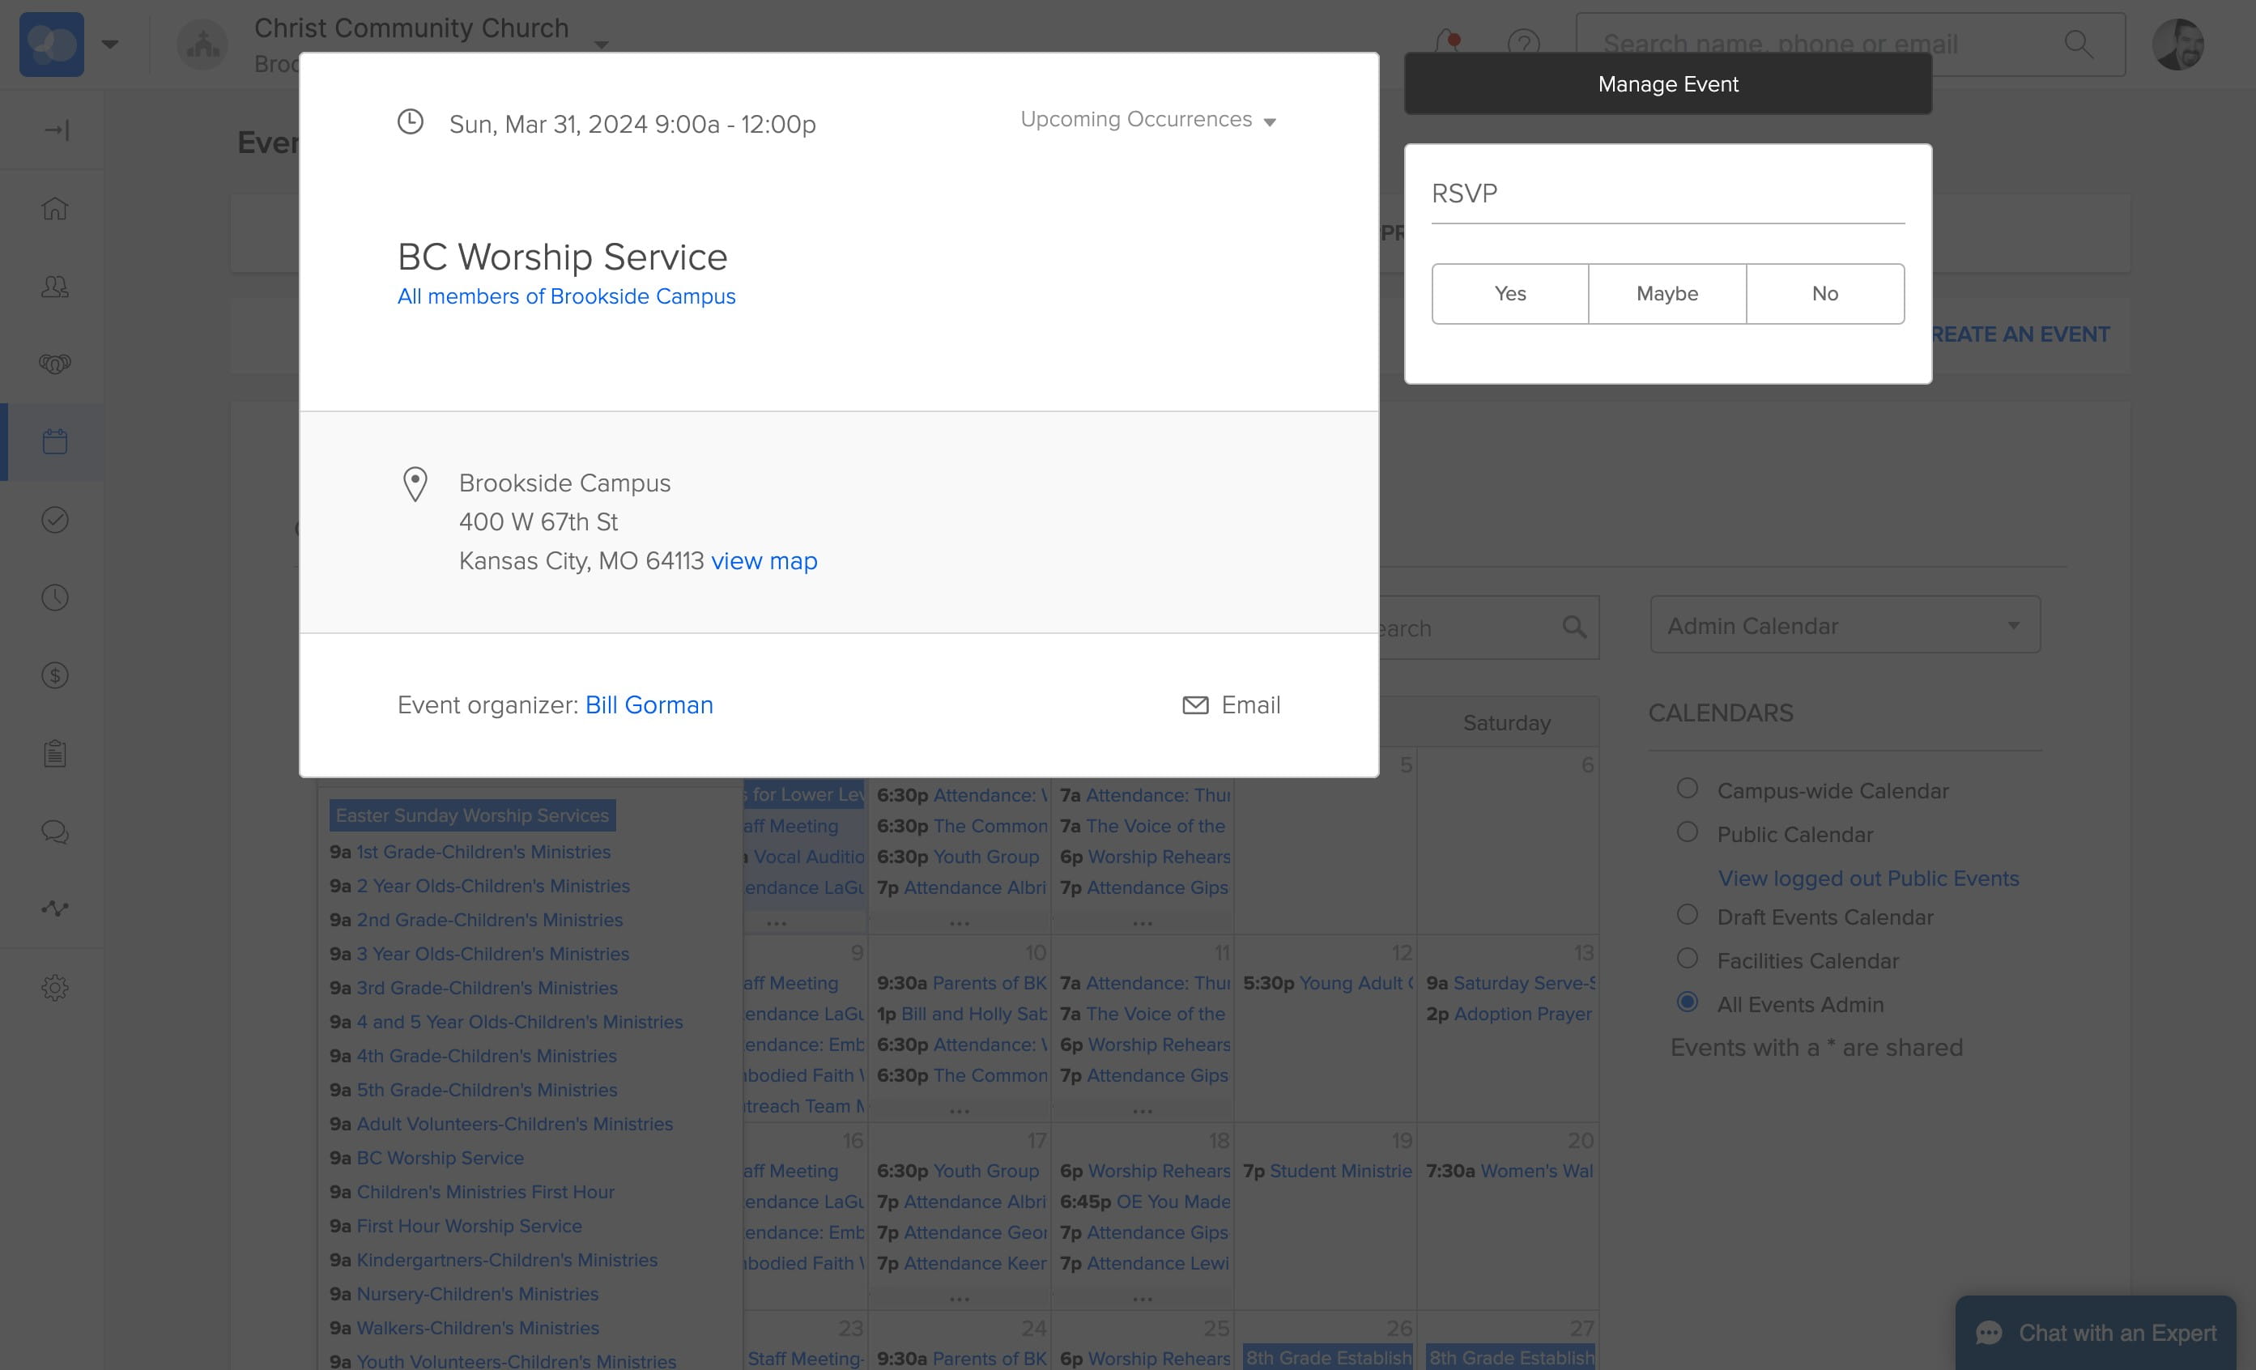Expand more events on April 18
The height and width of the screenshot is (1370, 2256).
[x=1143, y=1299]
